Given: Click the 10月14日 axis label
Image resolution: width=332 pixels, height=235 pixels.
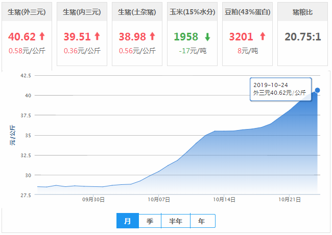Looking at the screenshot, I should tap(224, 200).
